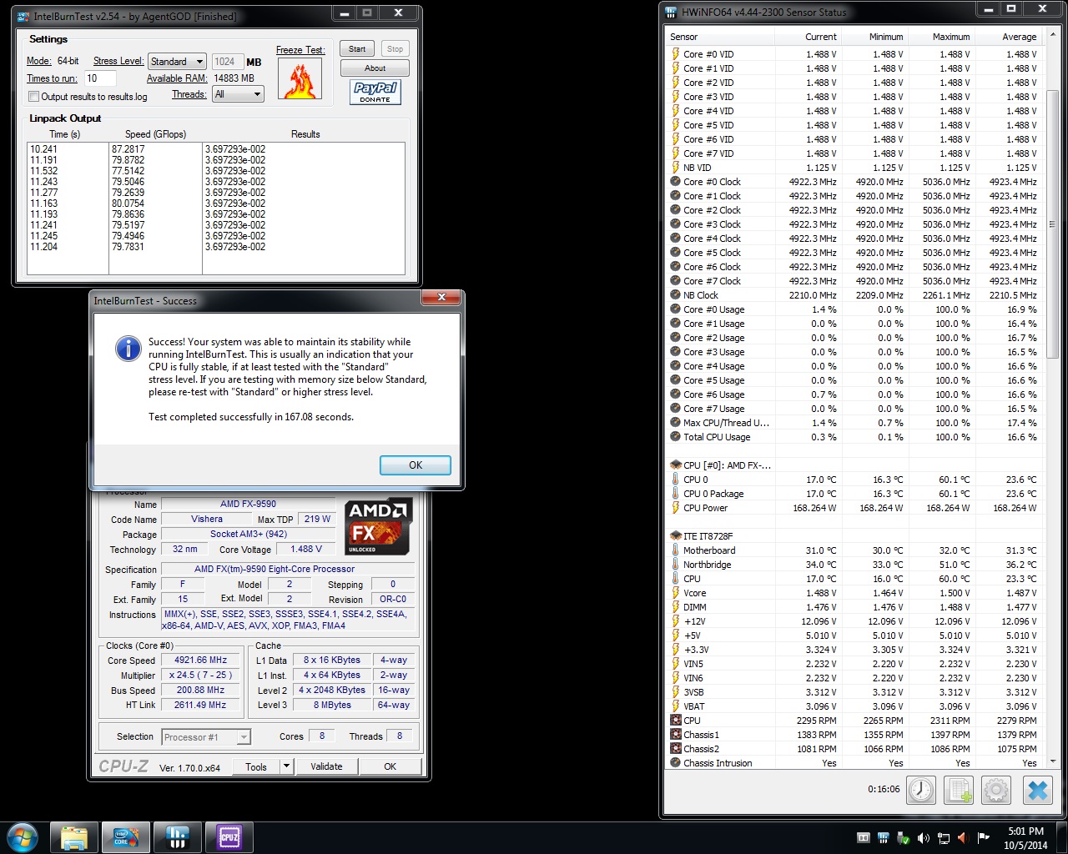Click the scrollbar up arrow in HWiNFO
1068x854 pixels.
pyautogui.click(x=1052, y=36)
